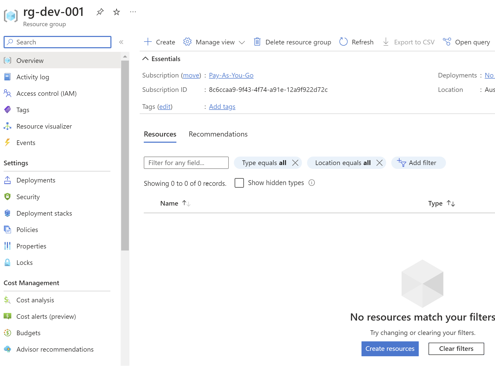This screenshot has width=495, height=366.
Task: Open the Location equals all filter
Action: [x=343, y=163]
